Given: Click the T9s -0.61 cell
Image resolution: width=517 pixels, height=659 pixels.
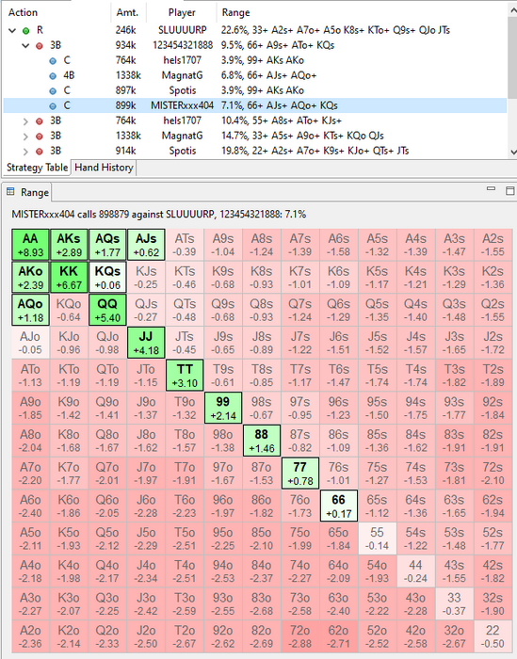Looking at the screenshot, I should click(223, 376).
